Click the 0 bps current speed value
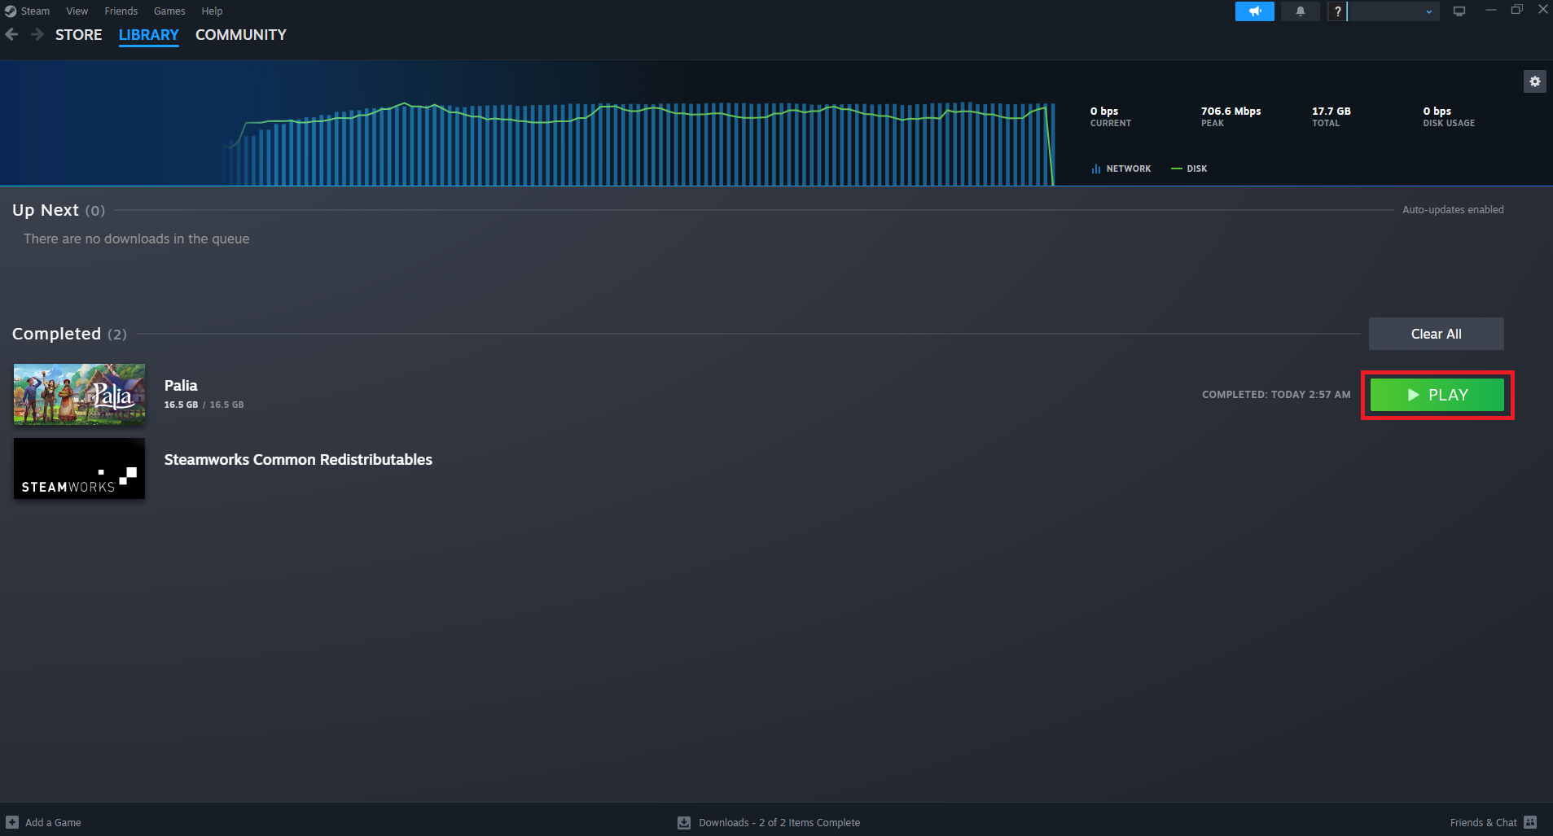This screenshot has height=836, width=1553. [x=1104, y=111]
